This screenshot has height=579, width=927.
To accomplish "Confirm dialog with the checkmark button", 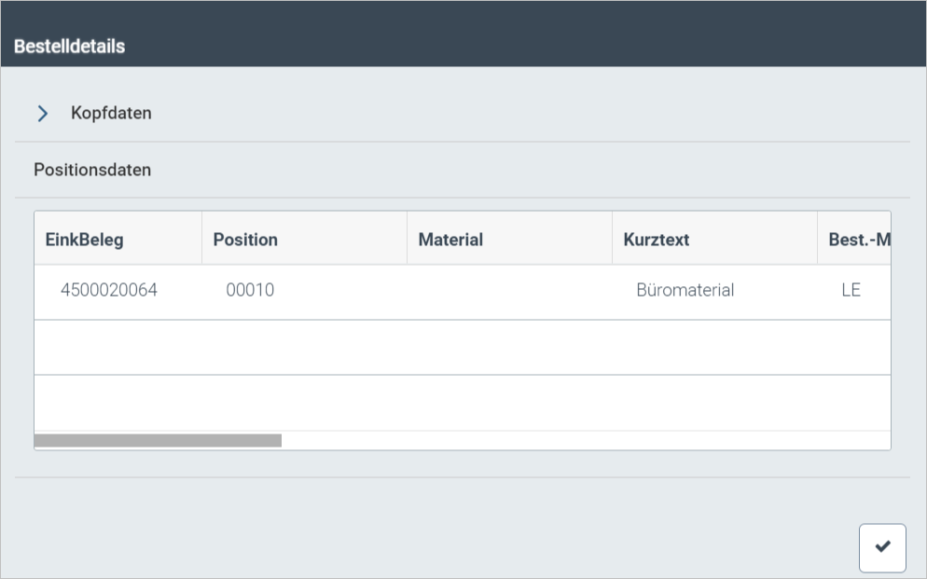I will (x=881, y=547).
